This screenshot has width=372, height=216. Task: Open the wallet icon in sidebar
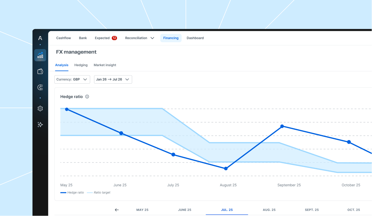point(40,71)
